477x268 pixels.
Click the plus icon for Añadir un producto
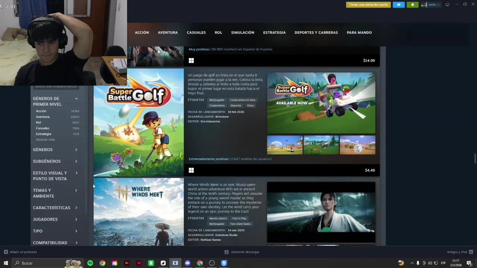[6, 252]
